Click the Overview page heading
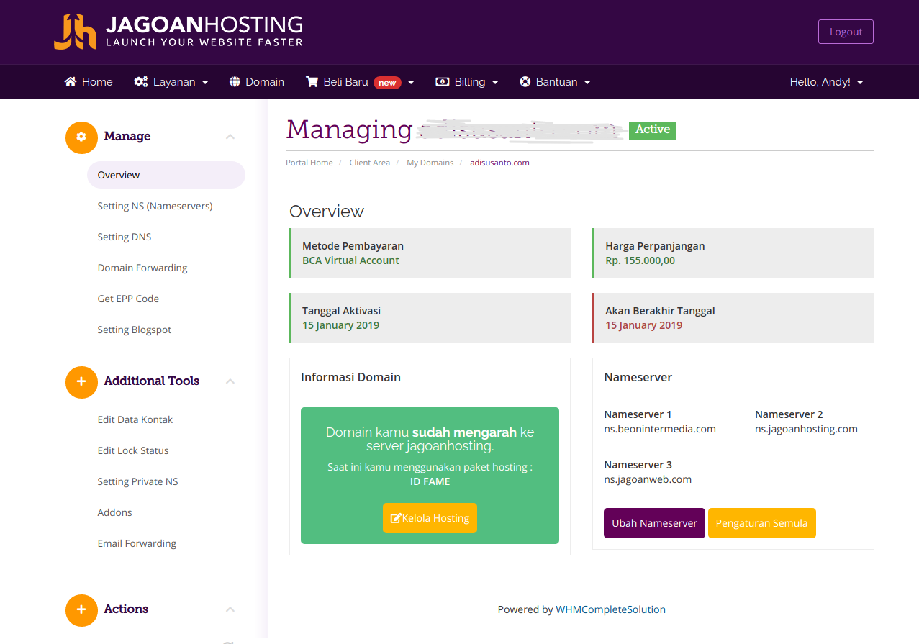919x644 pixels. tap(327, 212)
